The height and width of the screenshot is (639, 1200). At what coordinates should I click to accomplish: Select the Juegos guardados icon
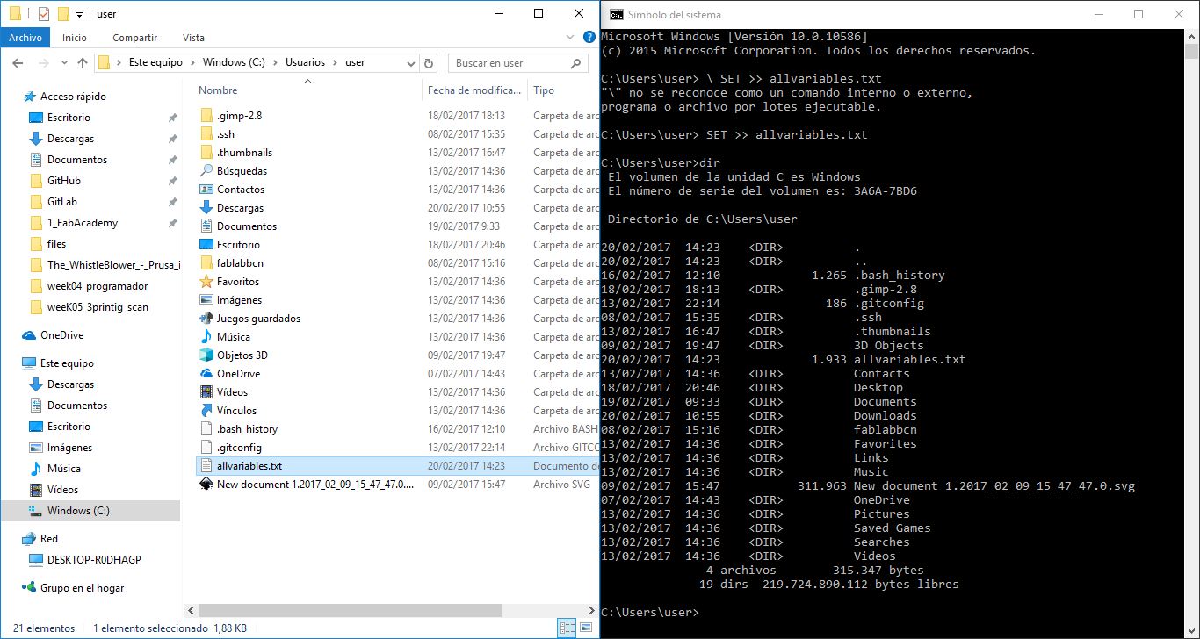click(206, 319)
